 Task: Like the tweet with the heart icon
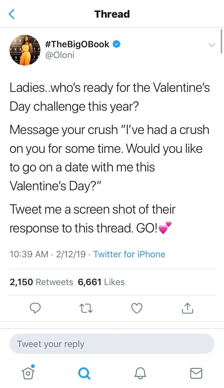(x=136, y=308)
